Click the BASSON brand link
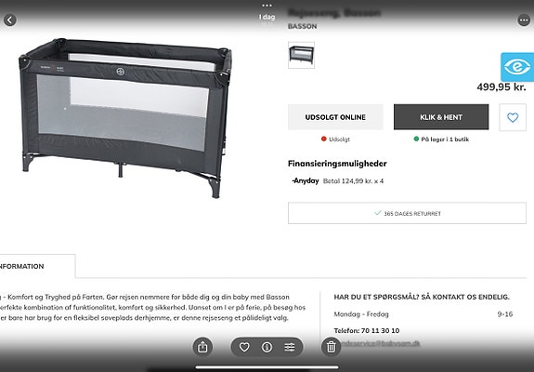This screenshot has width=534, height=372. pyautogui.click(x=303, y=26)
